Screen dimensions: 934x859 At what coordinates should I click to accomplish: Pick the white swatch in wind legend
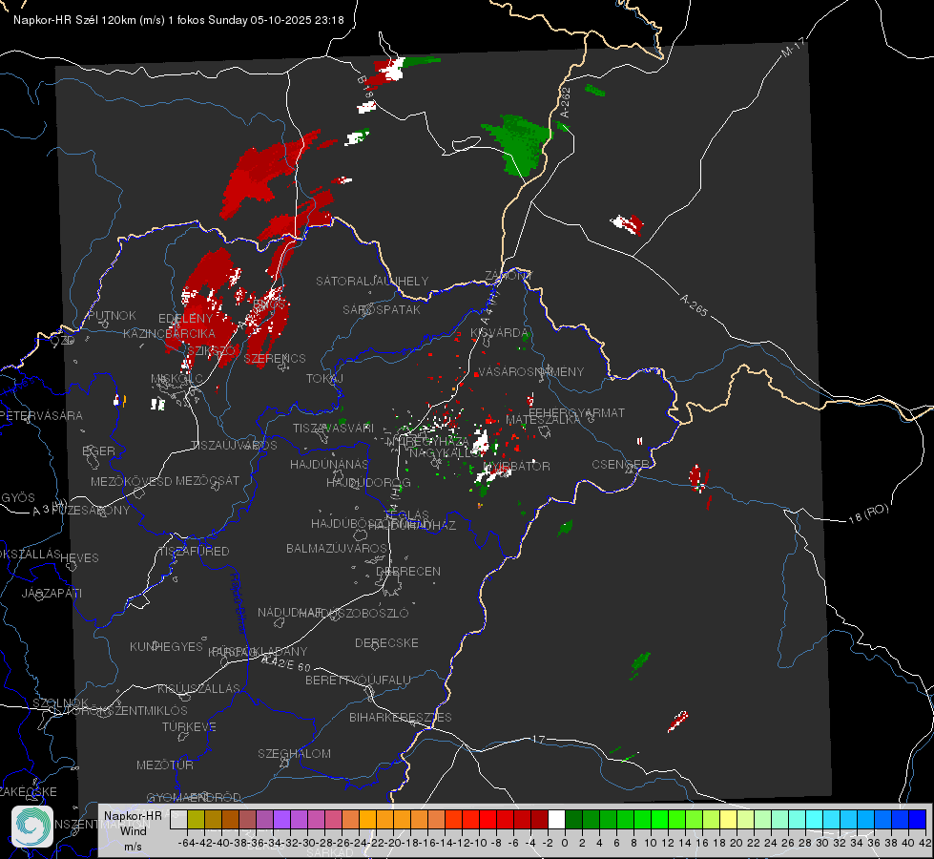coord(556,820)
